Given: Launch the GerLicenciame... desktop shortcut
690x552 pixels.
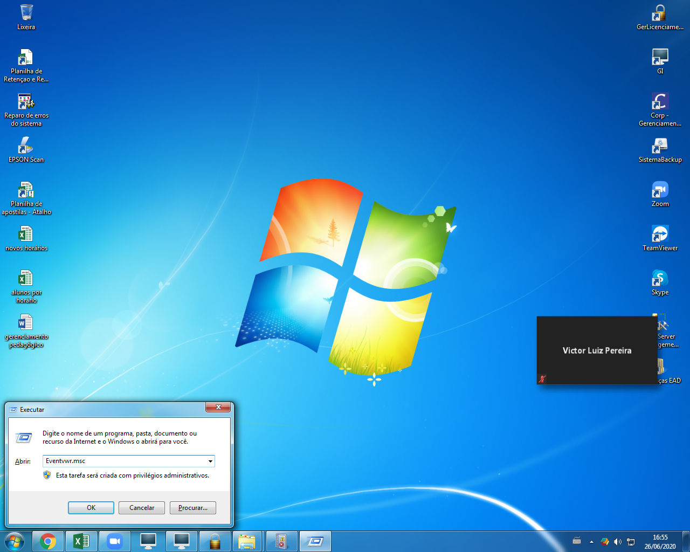Looking at the screenshot, I should pyautogui.click(x=660, y=17).
